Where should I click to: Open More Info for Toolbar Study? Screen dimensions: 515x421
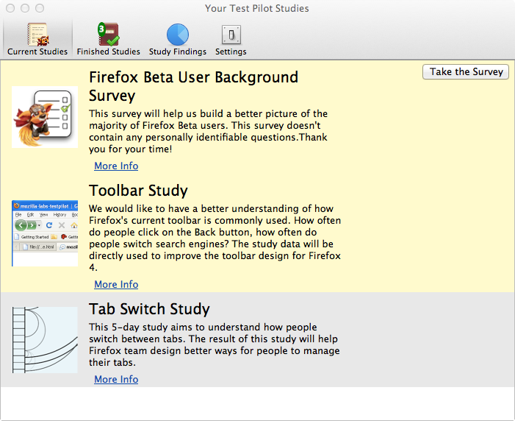point(116,284)
